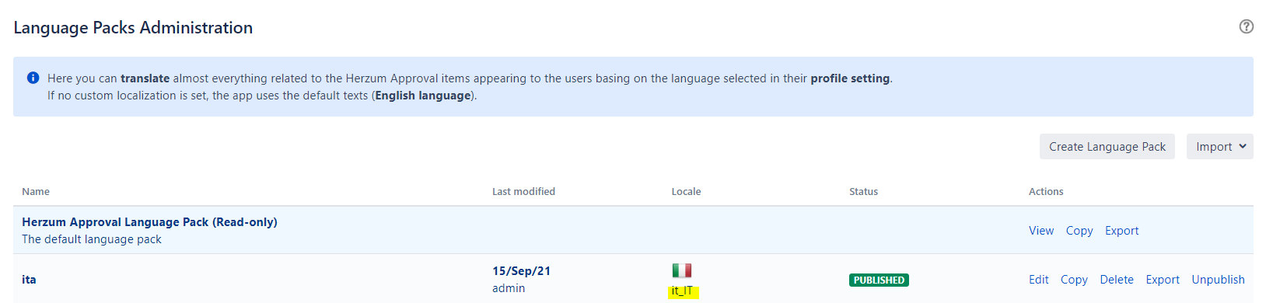Click the Last modified column header
The image size is (1266, 303).
tap(523, 191)
